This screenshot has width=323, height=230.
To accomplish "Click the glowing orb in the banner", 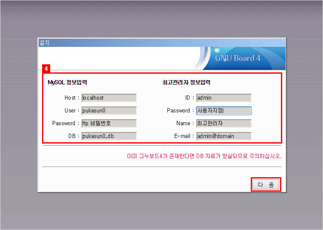I will tap(217, 50).
